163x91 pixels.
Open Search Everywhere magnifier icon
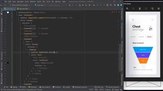coord(115,5)
